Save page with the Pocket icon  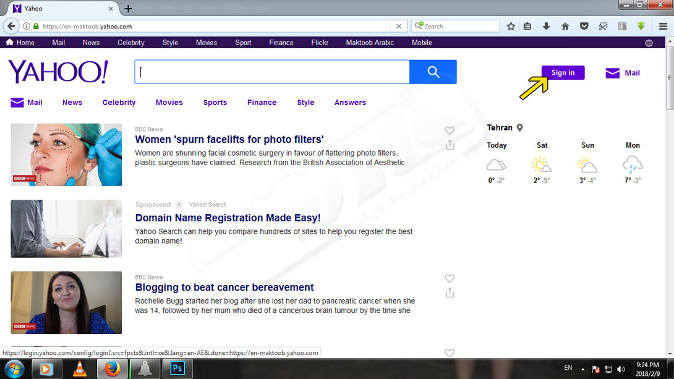click(584, 26)
